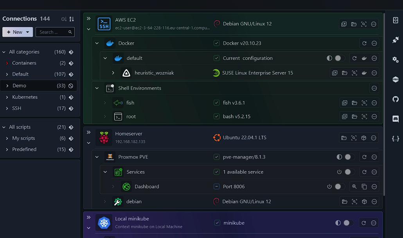
Task: Collapse the AWS EC2 connection group
Action: 89,29
